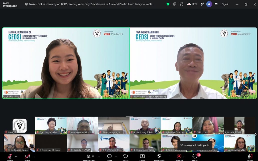Select the B_Alice Lau Ching thumbnail
Viewport: 258px width, 161px height.
[51, 143]
